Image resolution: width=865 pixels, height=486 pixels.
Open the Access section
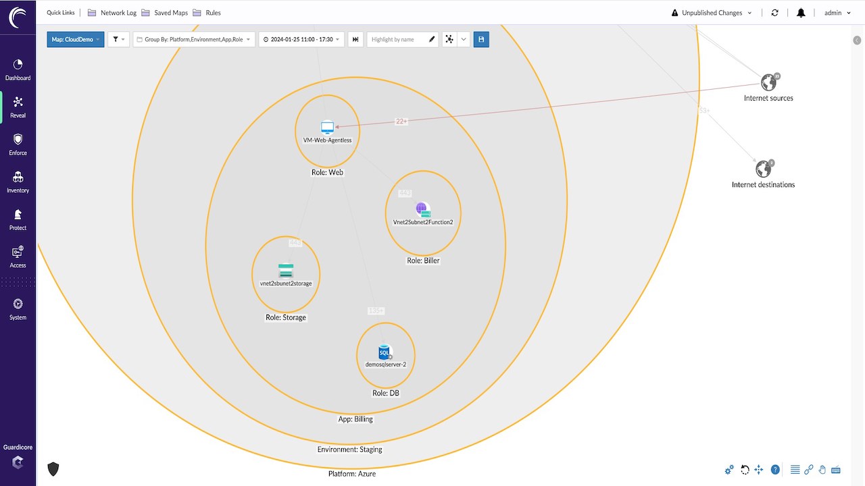pos(18,257)
